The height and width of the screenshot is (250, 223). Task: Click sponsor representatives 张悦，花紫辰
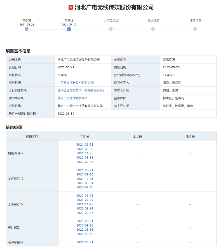pyautogui.click(x=172, y=83)
